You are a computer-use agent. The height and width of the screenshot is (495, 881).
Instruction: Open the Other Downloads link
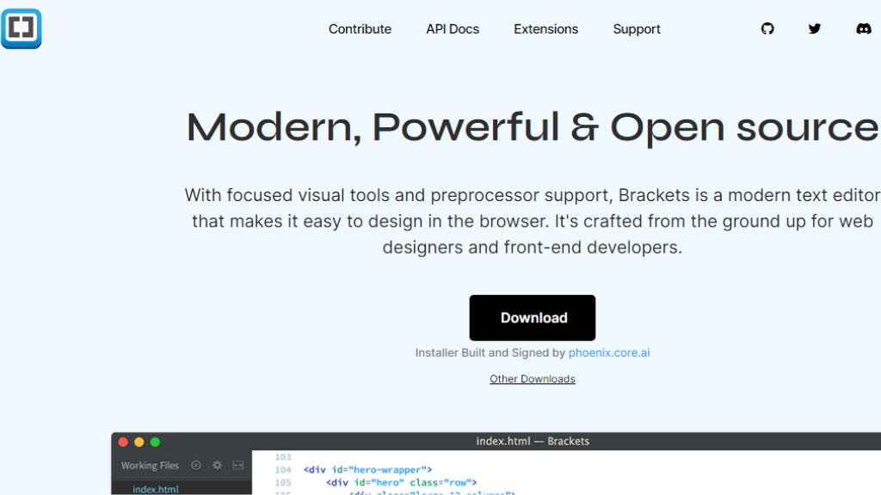532,379
